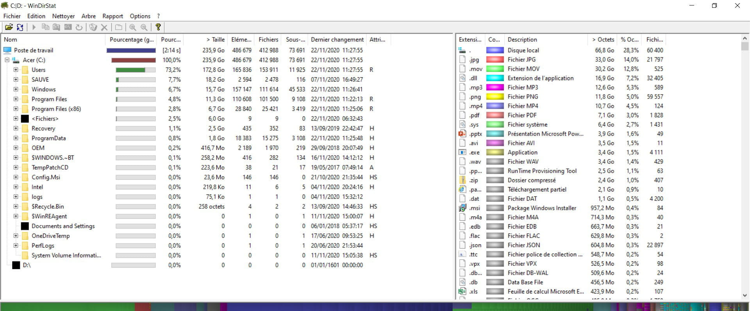The width and height of the screenshot is (750, 311).
Task: Expand the ProgramData folder node
Action: (16, 138)
